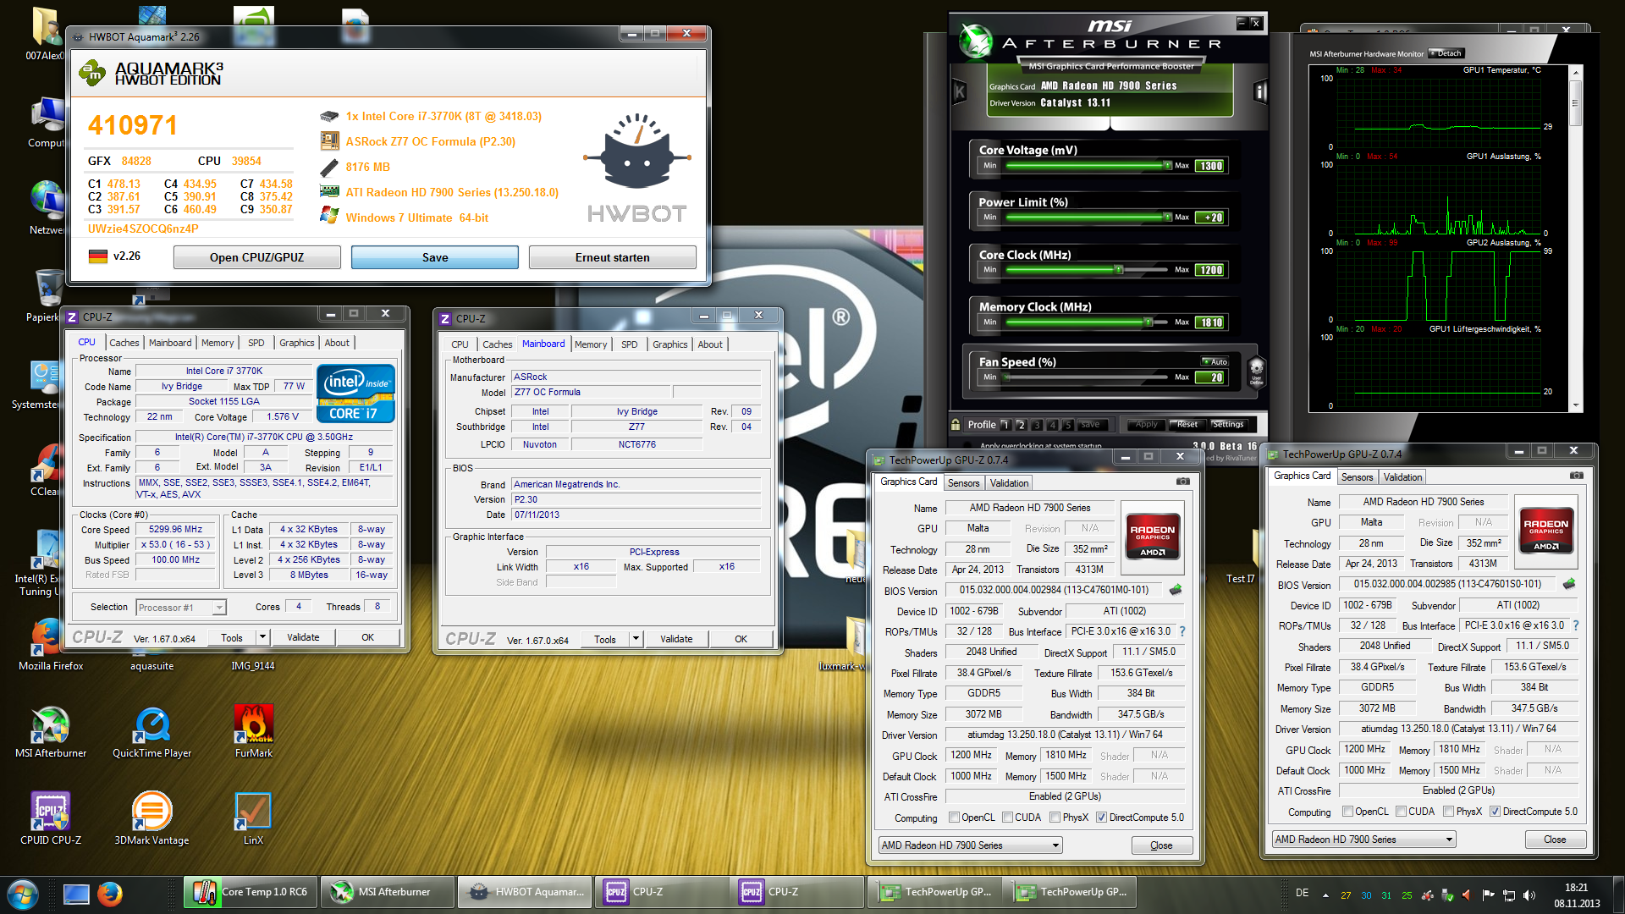Open Afterburner Settings button
Viewport: 1625px width, 914px height.
[x=1227, y=425]
